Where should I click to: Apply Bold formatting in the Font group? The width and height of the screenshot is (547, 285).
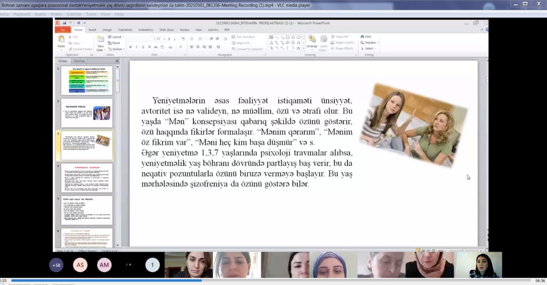pyautogui.click(x=130, y=47)
